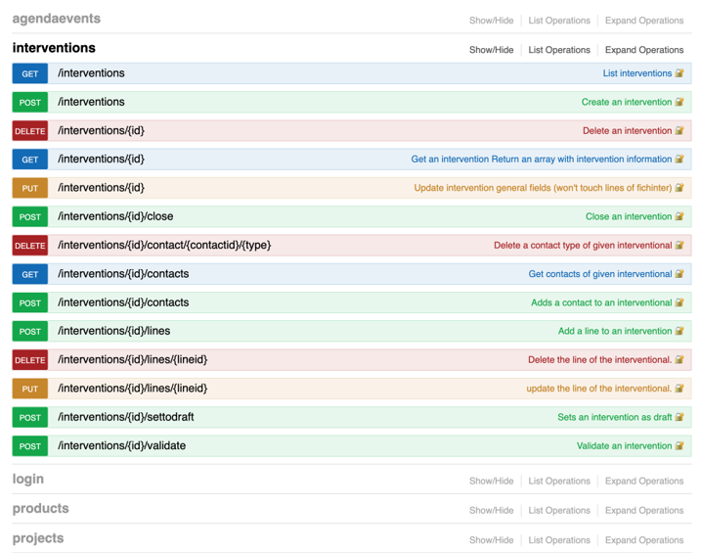Open the POST /interventions/{id}/close path
Image resolution: width=701 pixels, height=553 pixels.
(x=115, y=216)
